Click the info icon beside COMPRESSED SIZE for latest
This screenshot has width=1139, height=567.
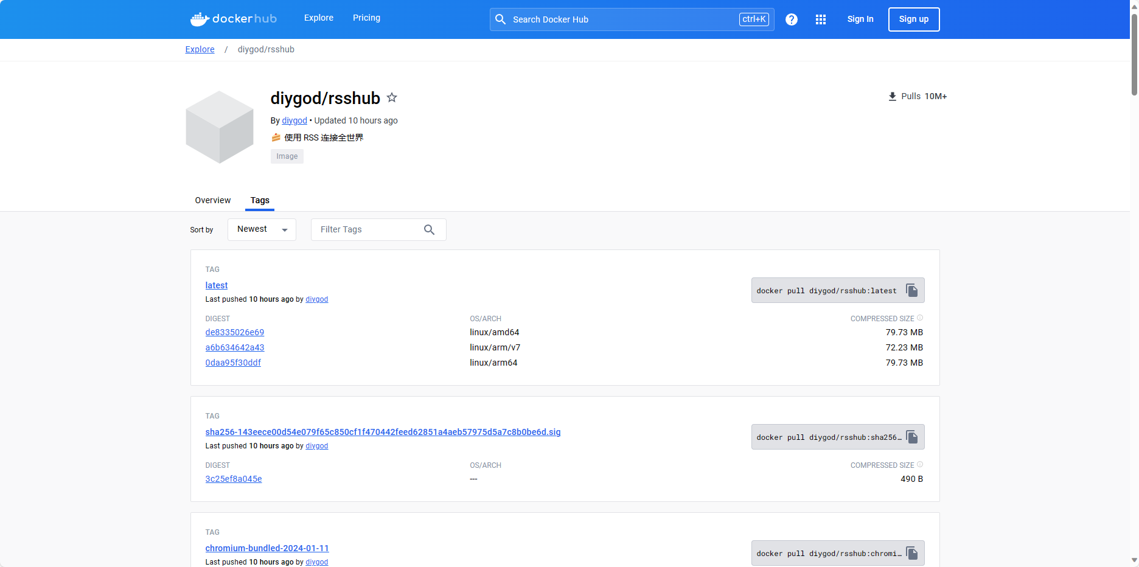tap(920, 318)
